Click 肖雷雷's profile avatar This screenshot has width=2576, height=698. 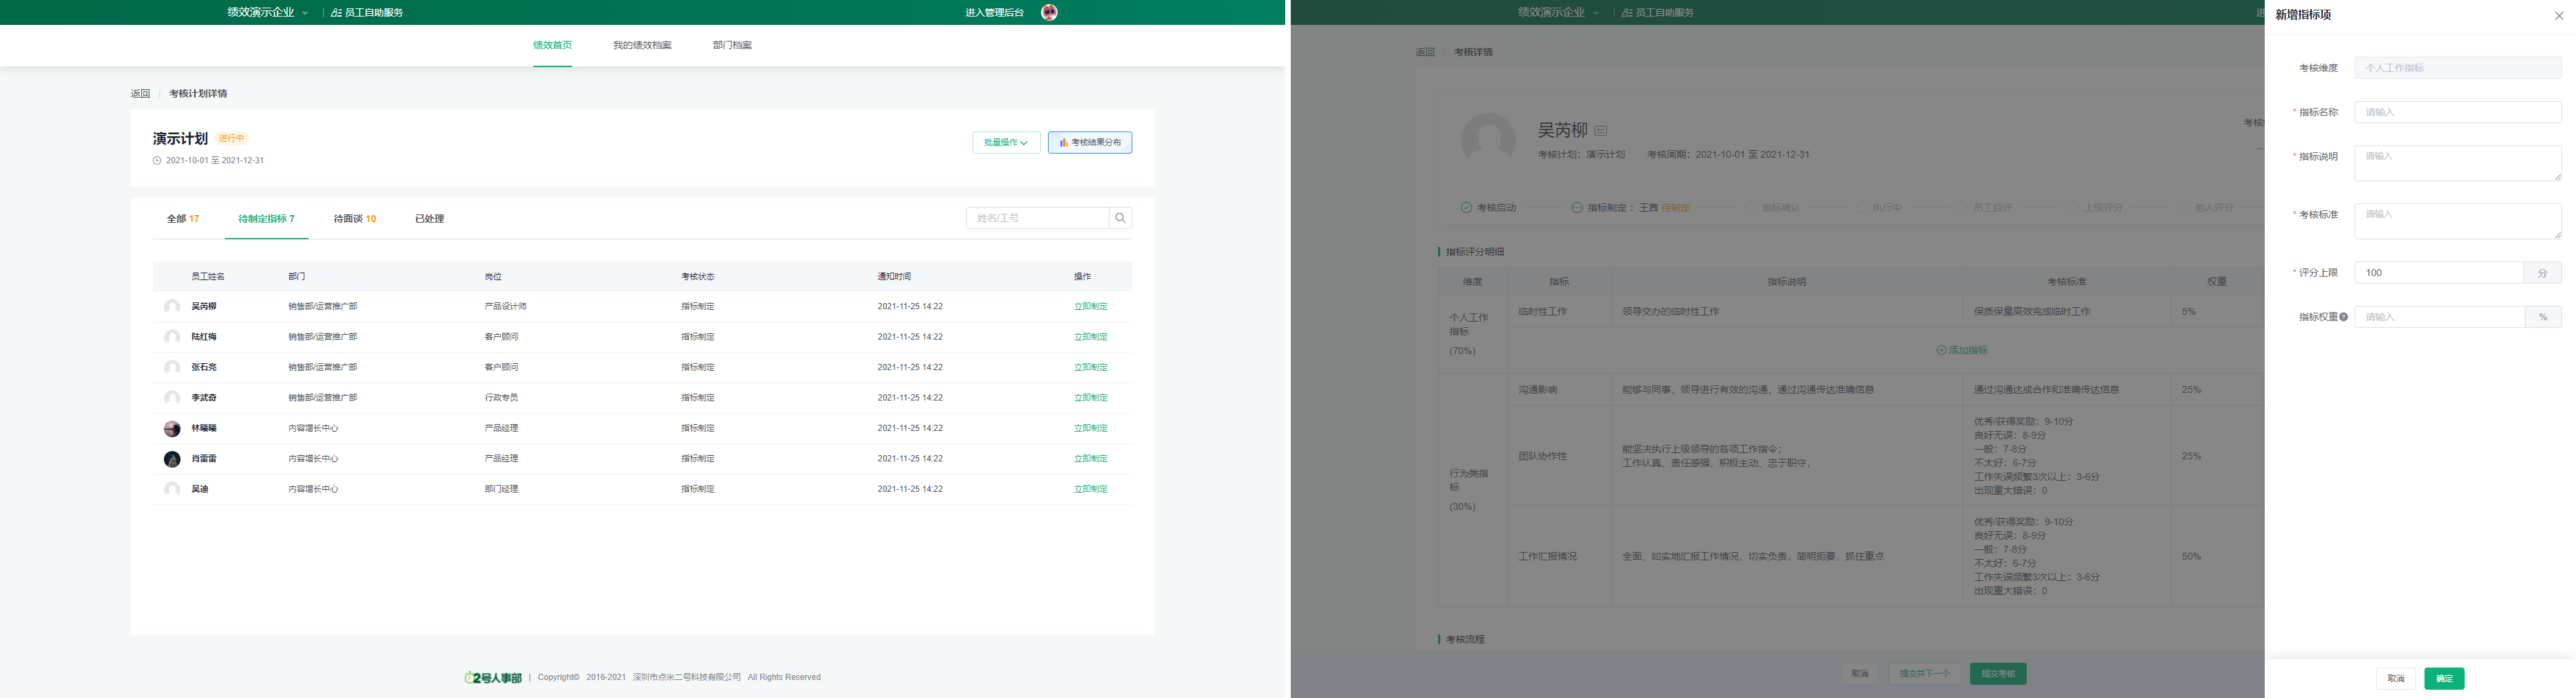pos(172,459)
